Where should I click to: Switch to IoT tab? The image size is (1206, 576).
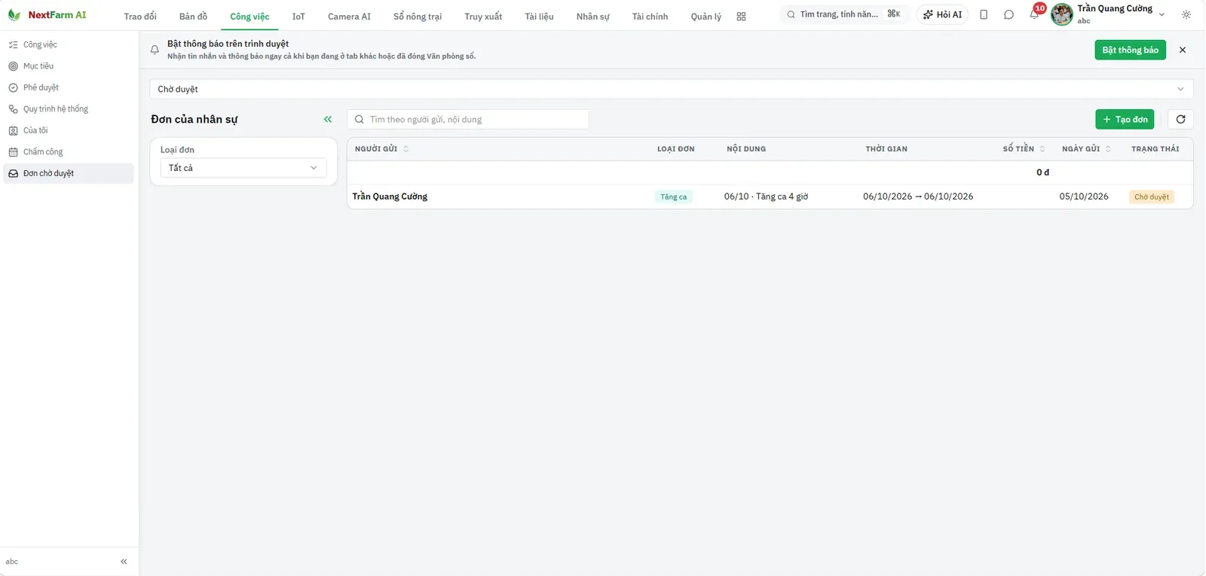[x=298, y=17]
